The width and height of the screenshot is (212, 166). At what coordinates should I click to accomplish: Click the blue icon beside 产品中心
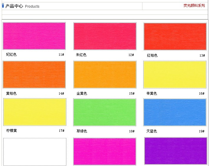click(x=3, y=6)
